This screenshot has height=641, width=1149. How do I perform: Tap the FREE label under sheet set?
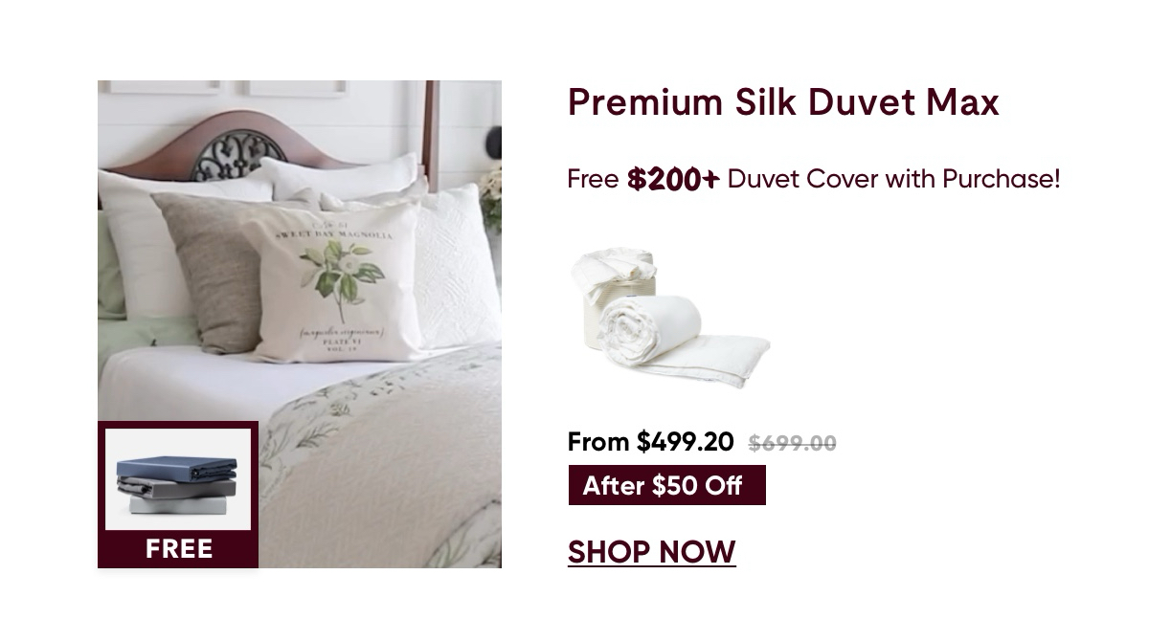179,549
